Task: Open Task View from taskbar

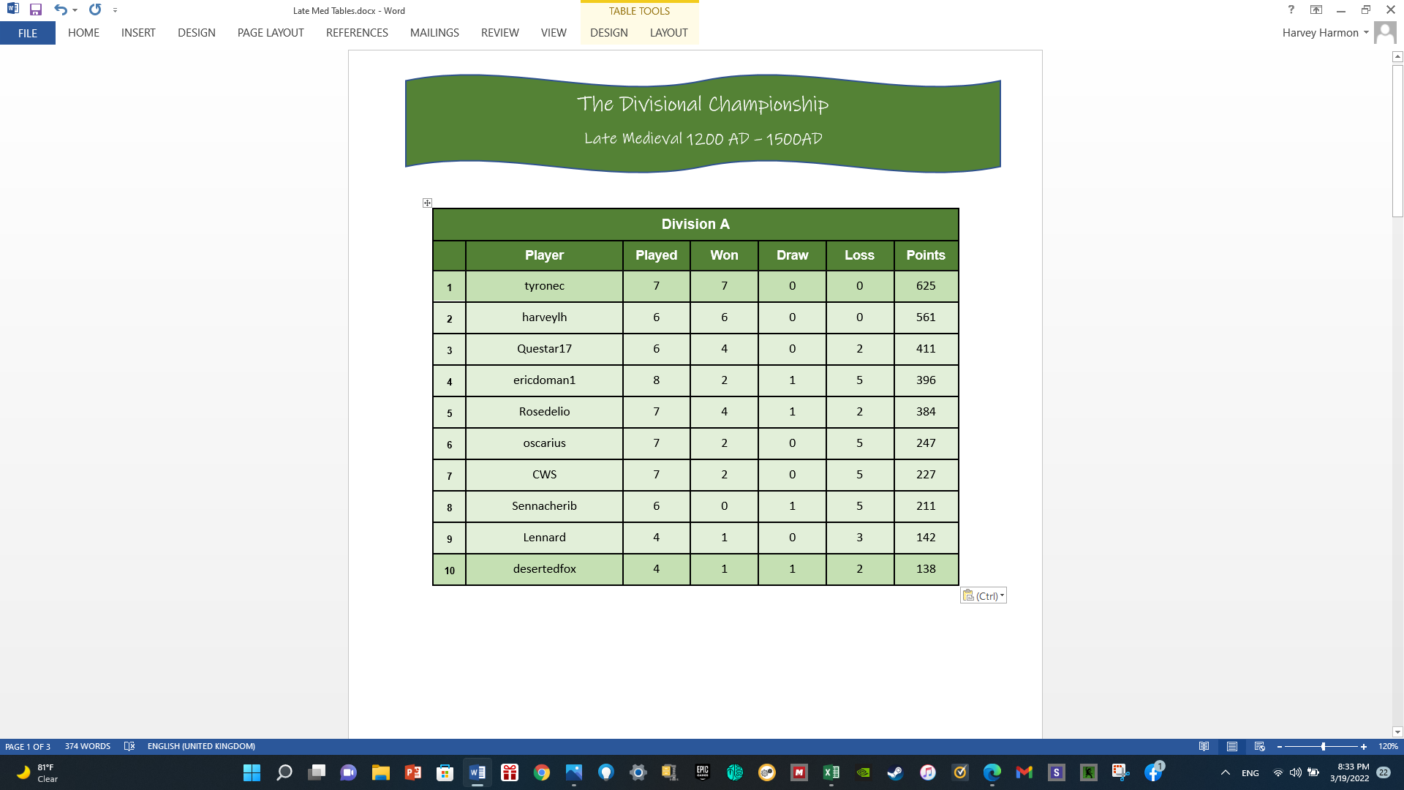Action: coord(317,772)
